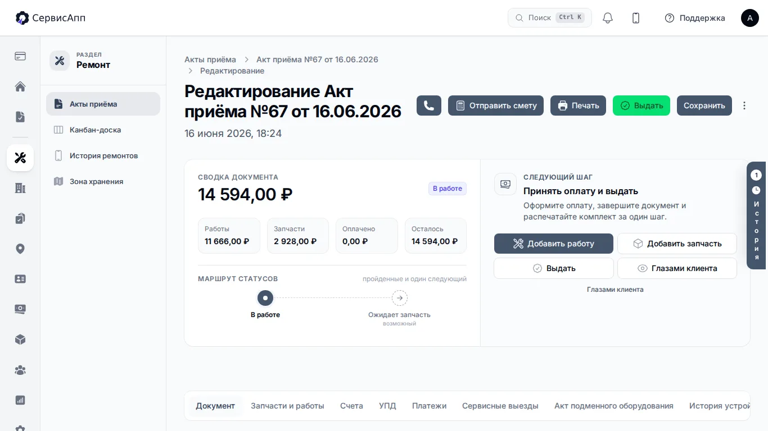Open contact card icon in rail
Image resolution: width=768 pixels, height=431 pixels.
[x=20, y=279]
